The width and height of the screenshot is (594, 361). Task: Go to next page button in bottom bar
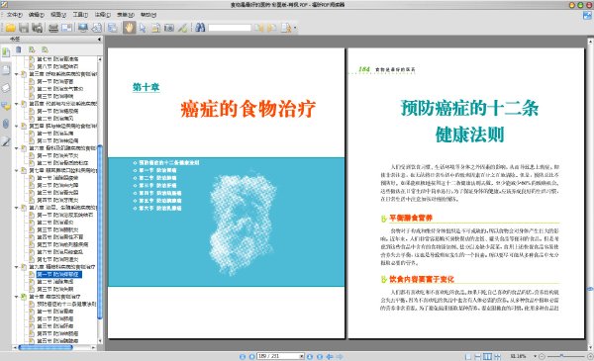310,356
